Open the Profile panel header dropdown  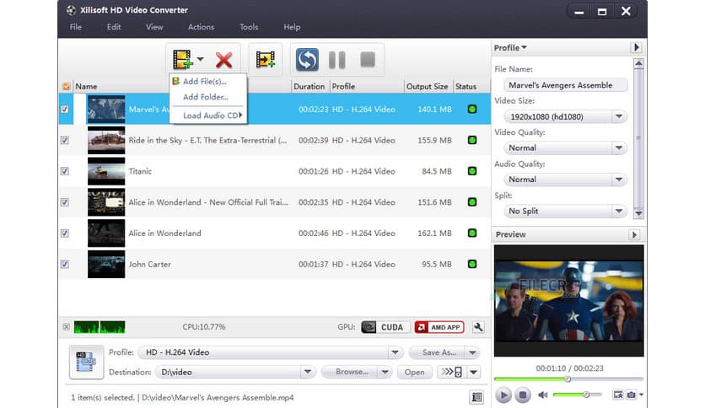pyautogui.click(x=510, y=48)
